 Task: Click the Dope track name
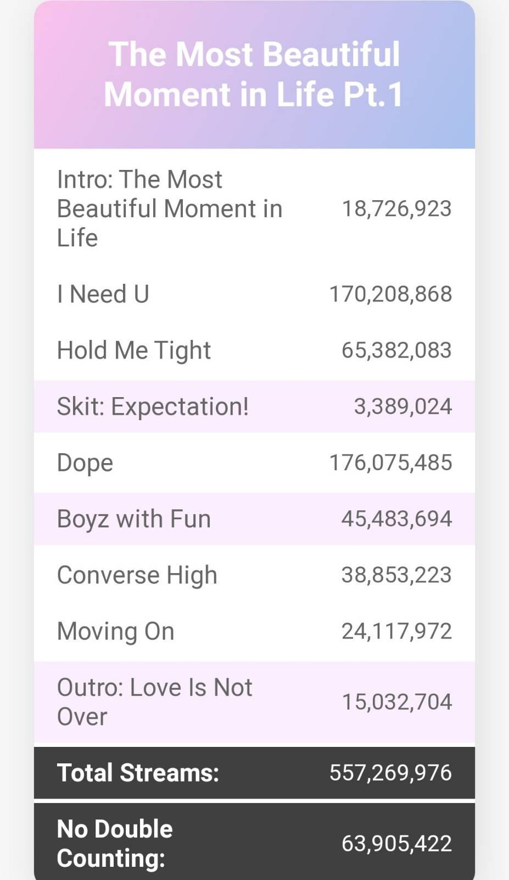tap(85, 463)
